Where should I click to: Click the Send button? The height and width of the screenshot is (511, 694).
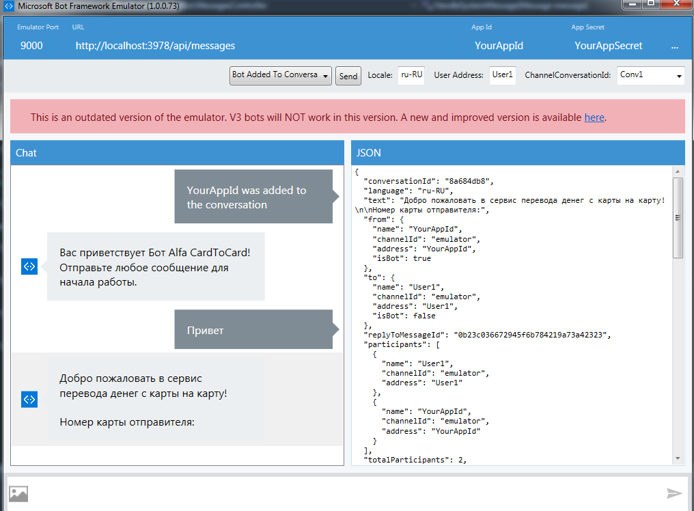[348, 76]
